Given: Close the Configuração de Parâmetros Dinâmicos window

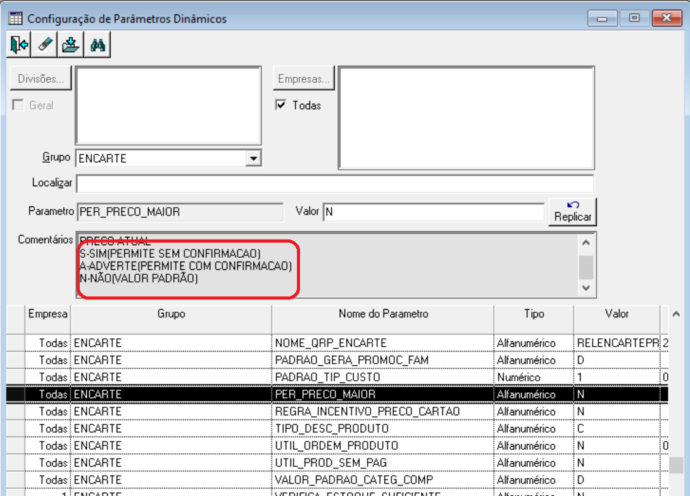Looking at the screenshot, I should [x=667, y=18].
